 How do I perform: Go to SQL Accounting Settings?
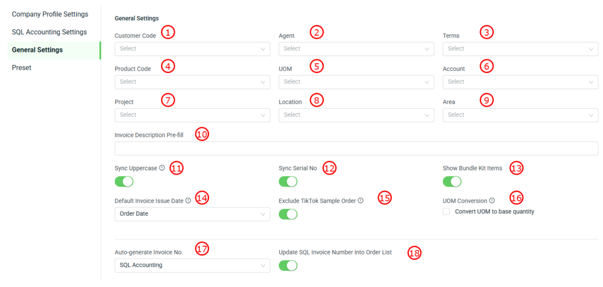[x=49, y=32]
